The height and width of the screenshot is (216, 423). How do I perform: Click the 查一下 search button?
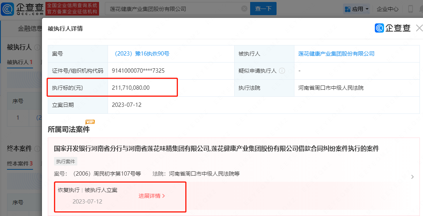(263, 9)
